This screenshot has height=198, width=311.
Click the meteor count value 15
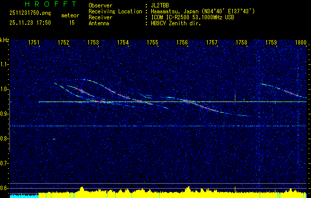pos(72,23)
